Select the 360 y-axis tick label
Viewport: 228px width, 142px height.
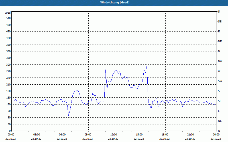click(x=9, y=51)
